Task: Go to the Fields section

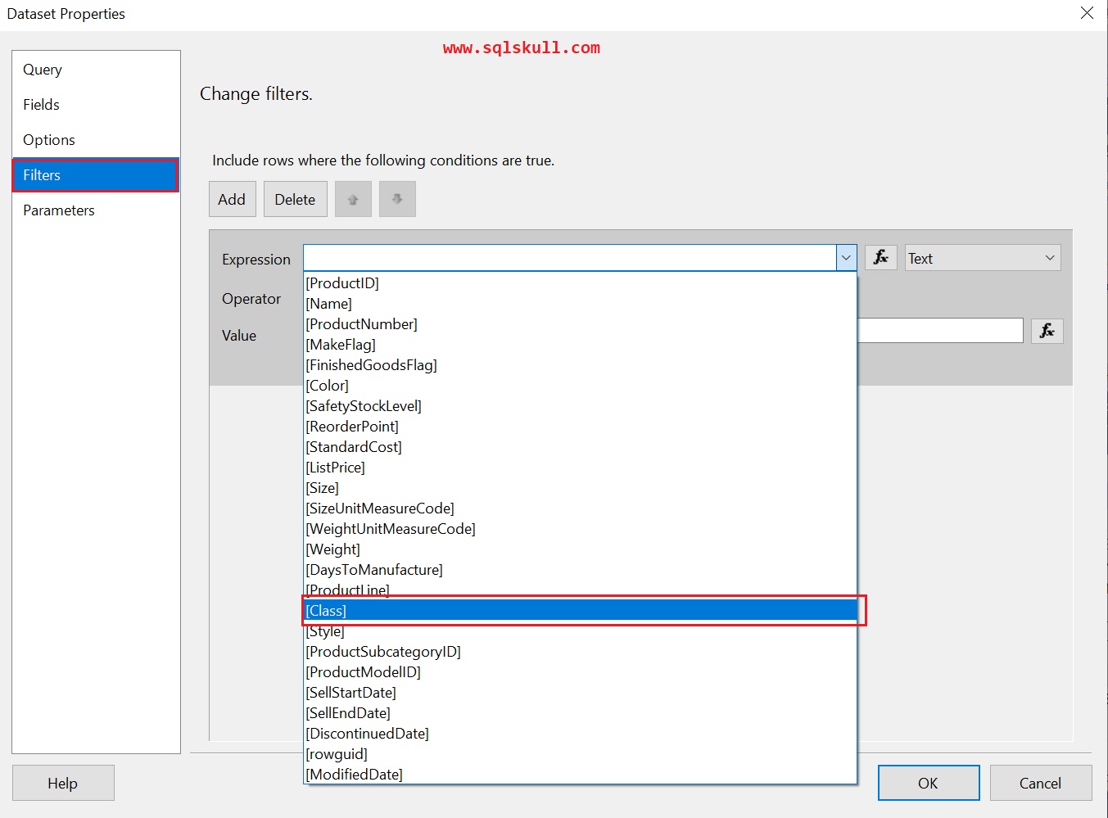Action: tap(41, 104)
